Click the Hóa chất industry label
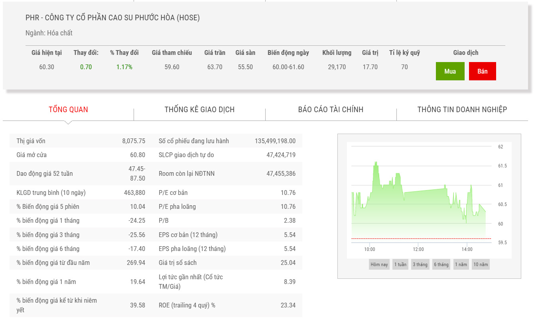This screenshot has height=319, width=536. 59,33
